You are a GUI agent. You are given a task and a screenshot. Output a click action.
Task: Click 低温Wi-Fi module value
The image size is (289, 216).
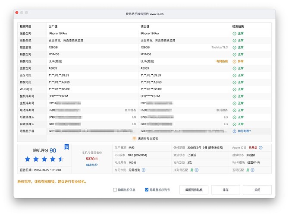pyautogui.click(x=254, y=162)
